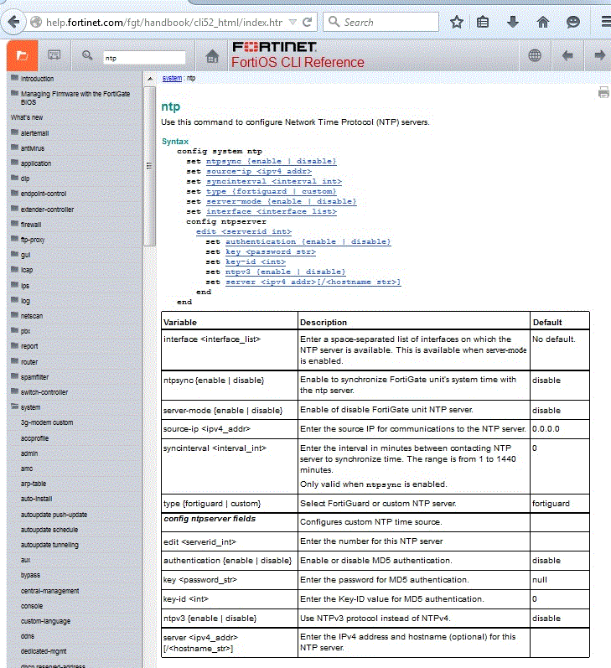Open dedicated-mgmt topic
The image size is (611, 668).
(x=44, y=651)
